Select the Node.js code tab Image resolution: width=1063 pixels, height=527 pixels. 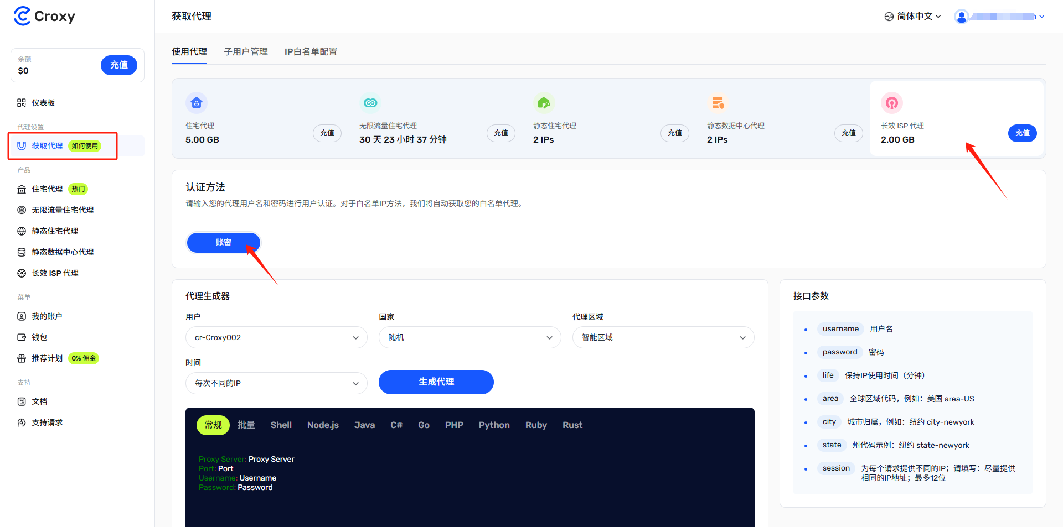[323, 425]
